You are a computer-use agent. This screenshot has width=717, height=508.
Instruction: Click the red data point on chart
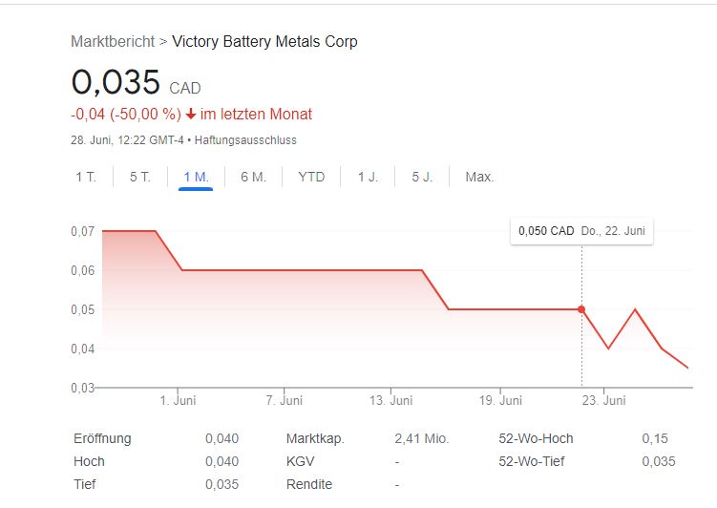[581, 309]
